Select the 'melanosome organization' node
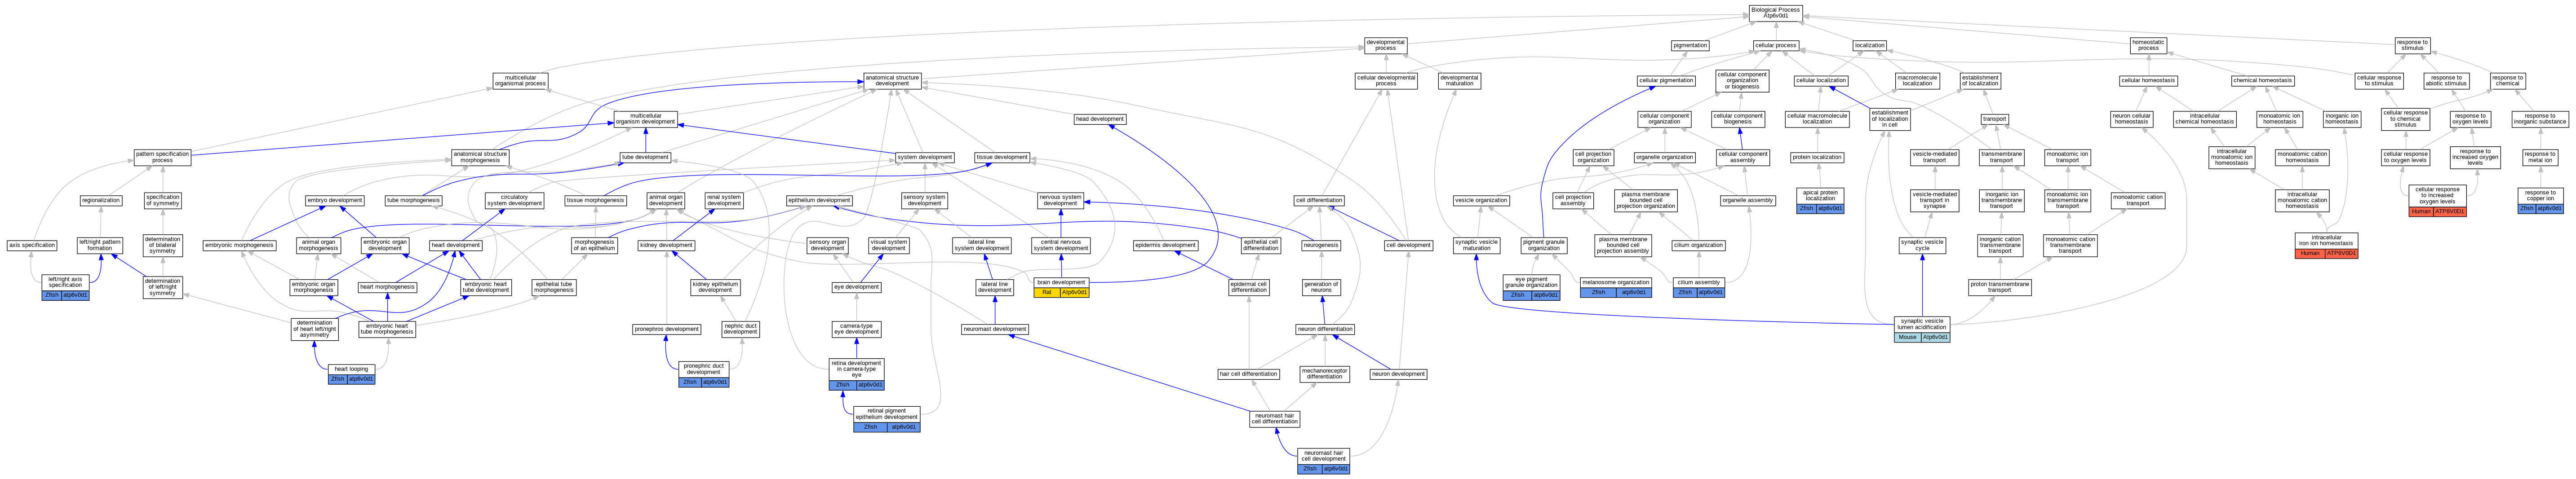The width and height of the screenshot is (2576, 479). [1616, 282]
